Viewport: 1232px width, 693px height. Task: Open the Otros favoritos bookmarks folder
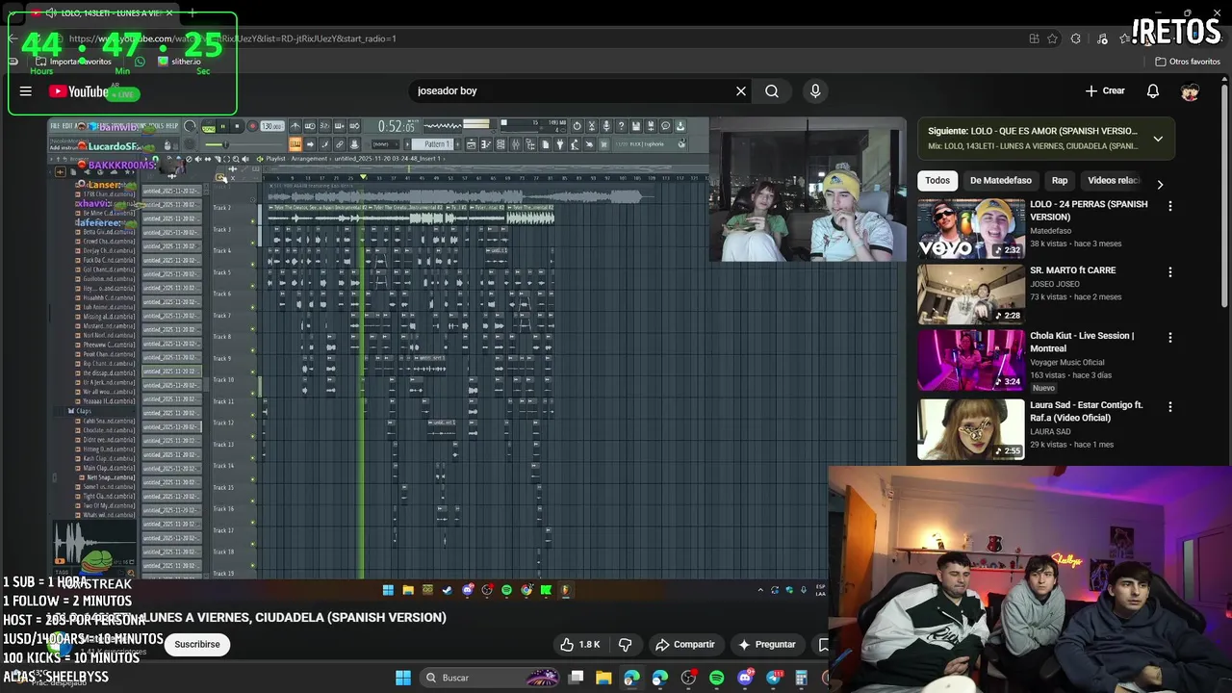click(1188, 62)
